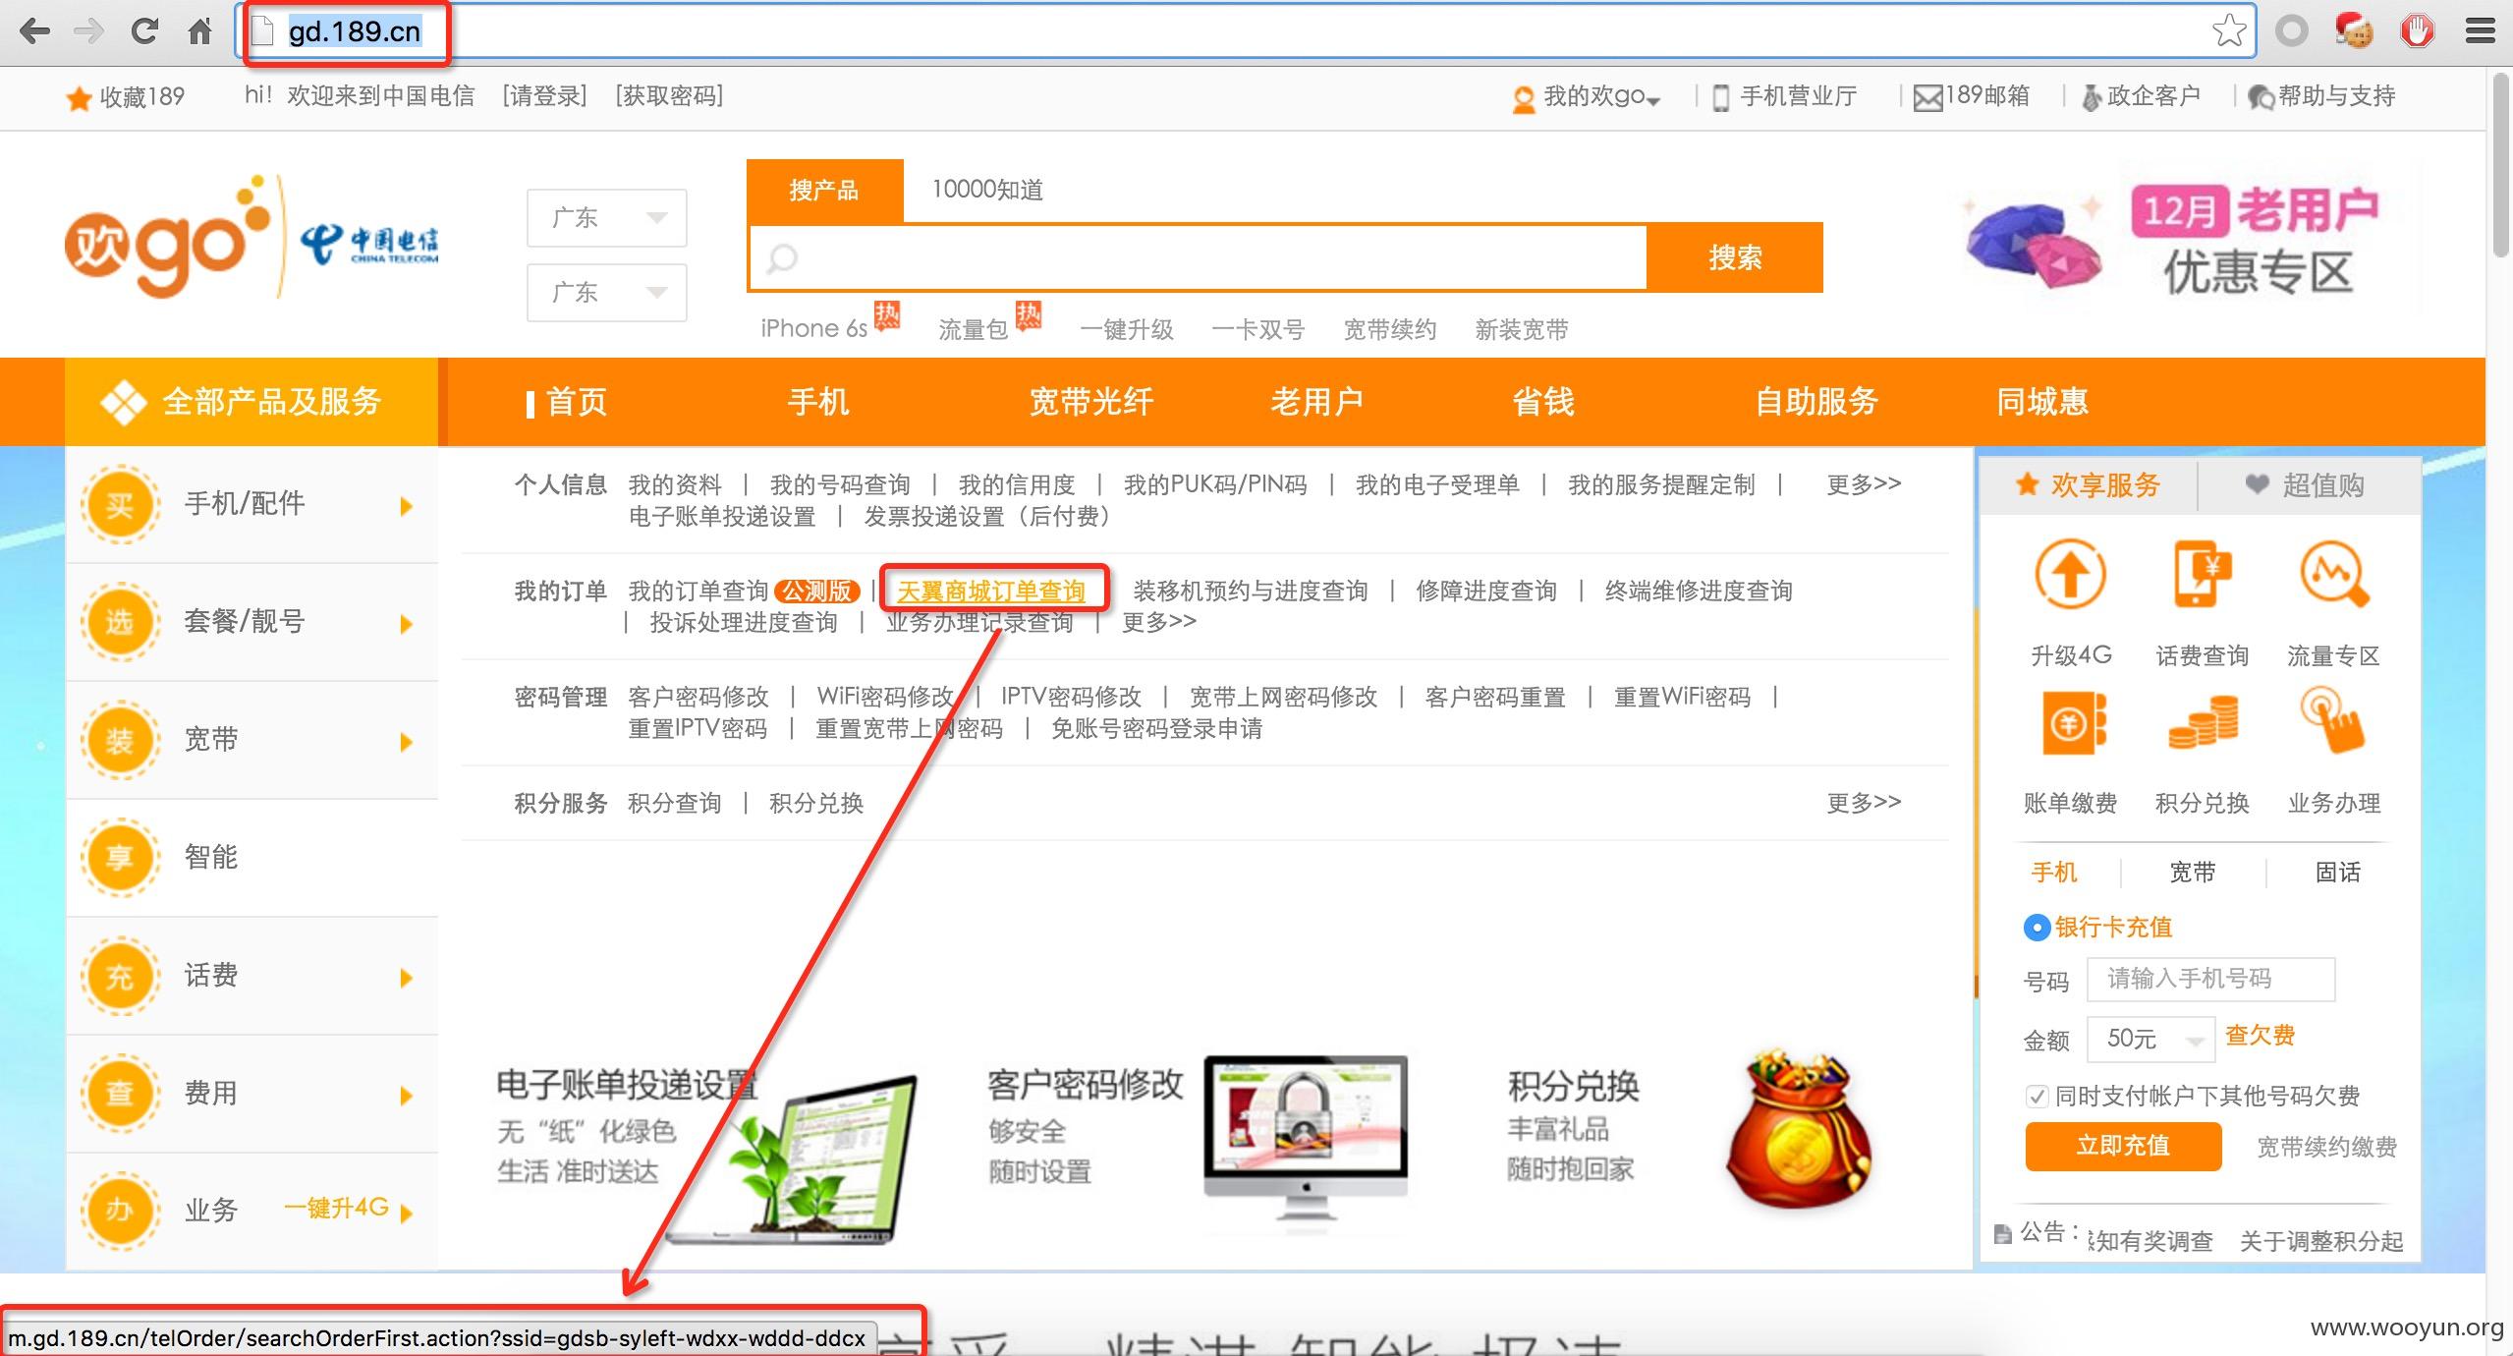Open the 积分兑换 coins icon
The height and width of the screenshot is (1356, 2513).
[2204, 723]
